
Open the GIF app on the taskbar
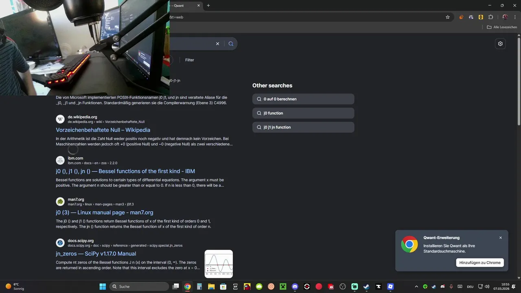(235, 286)
